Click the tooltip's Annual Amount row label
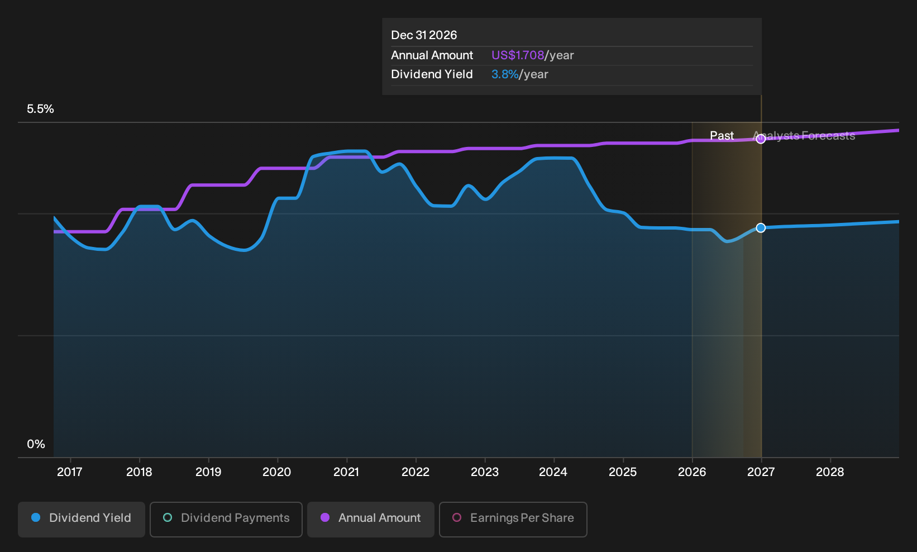Image resolution: width=917 pixels, height=552 pixels. tap(432, 55)
